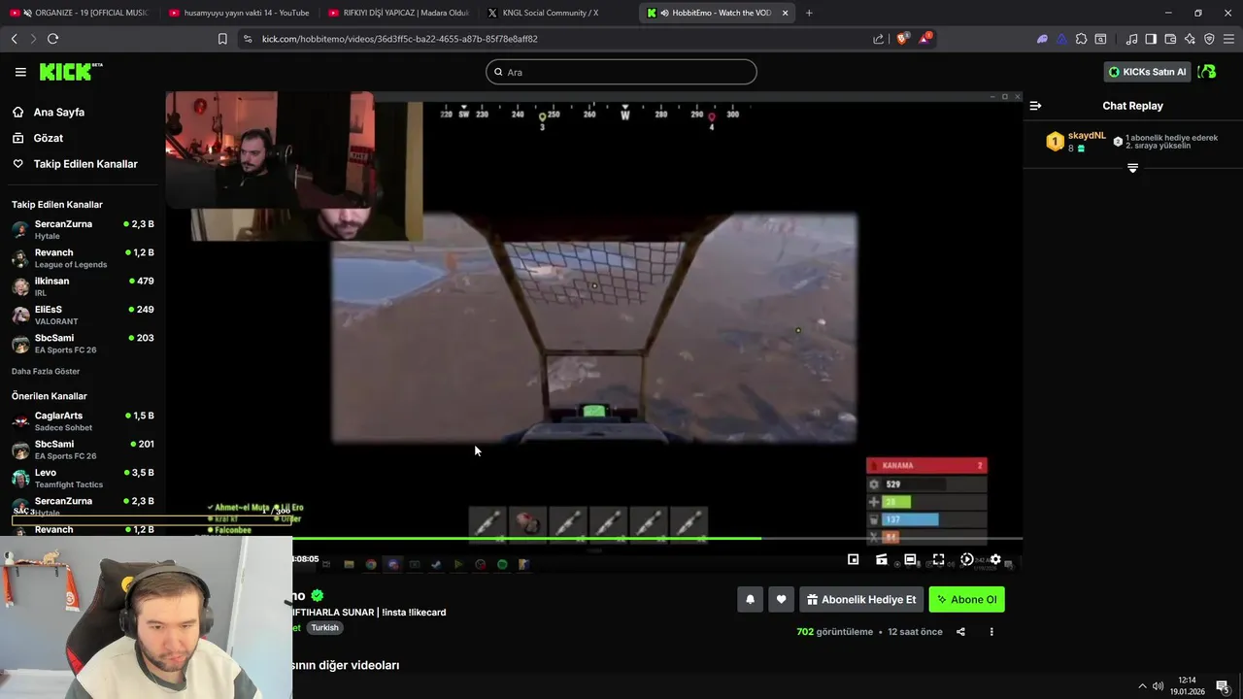Open the browser main menu

click(1228, 39)
